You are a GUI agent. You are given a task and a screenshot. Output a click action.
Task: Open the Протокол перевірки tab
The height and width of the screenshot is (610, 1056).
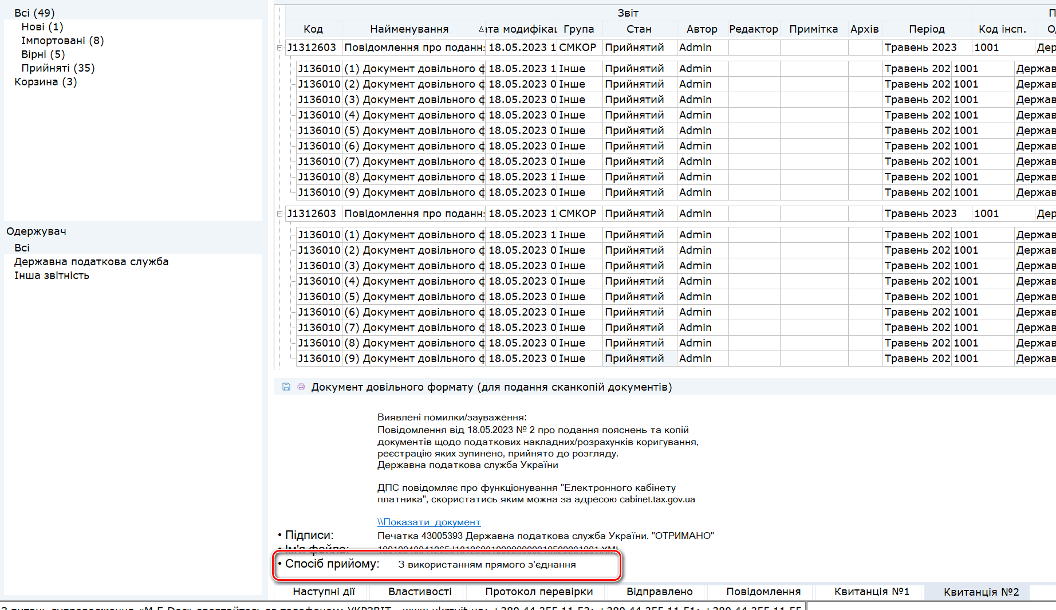(x=539, y=592)
